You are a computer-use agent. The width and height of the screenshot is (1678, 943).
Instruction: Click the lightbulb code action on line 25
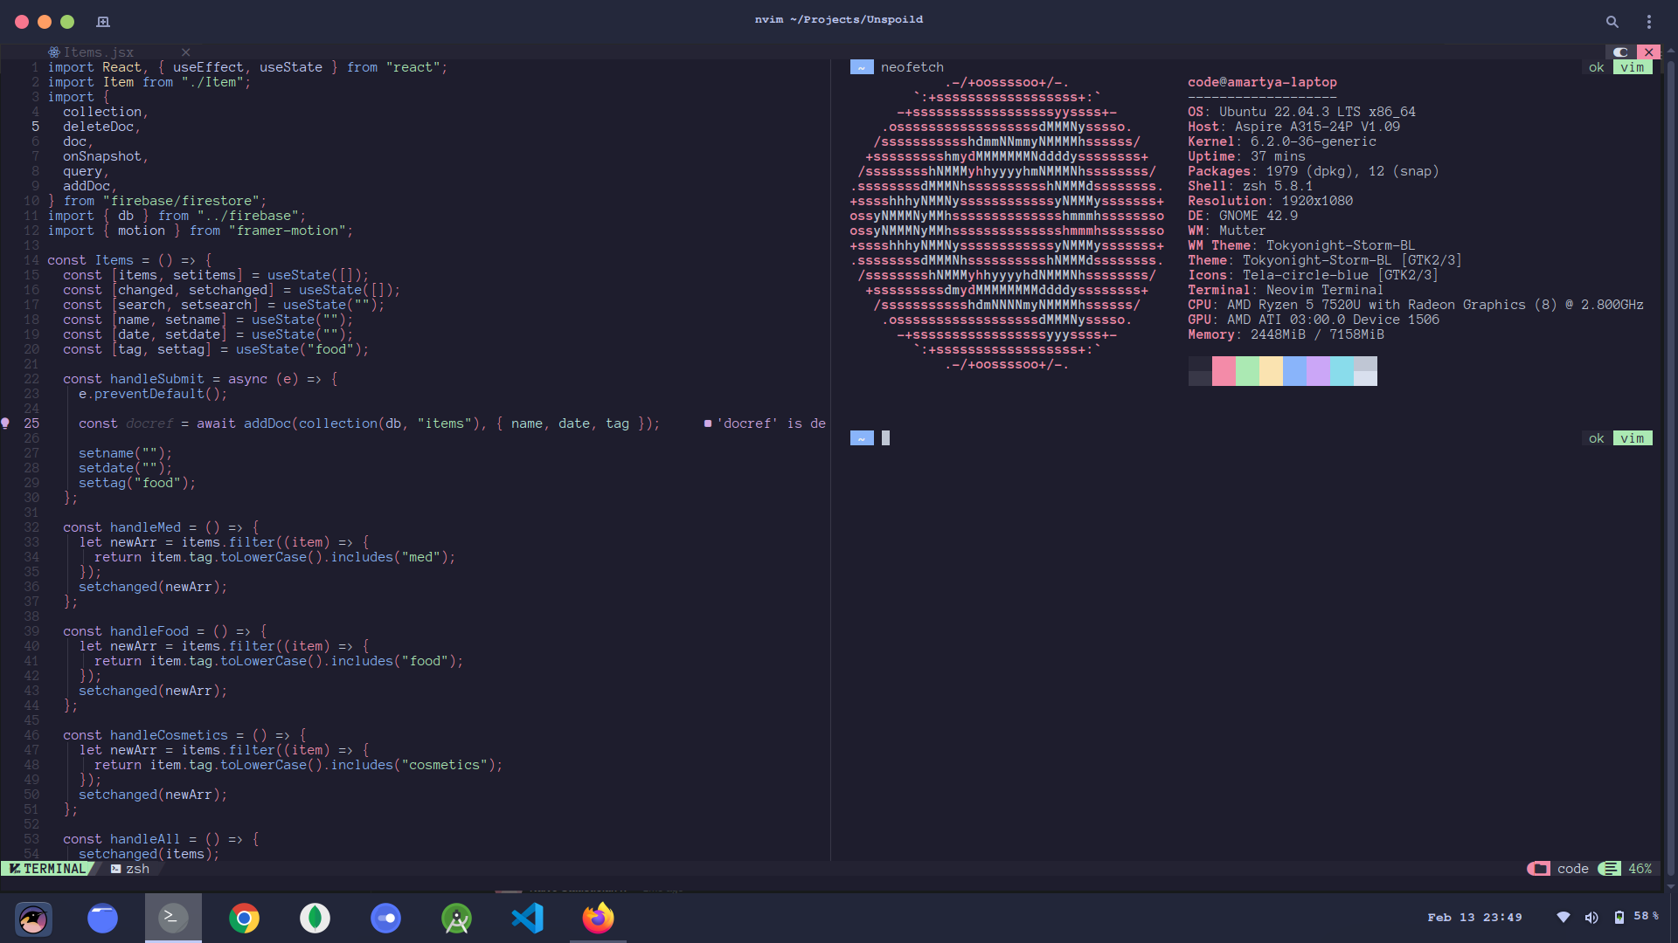(x=5, y=423)
